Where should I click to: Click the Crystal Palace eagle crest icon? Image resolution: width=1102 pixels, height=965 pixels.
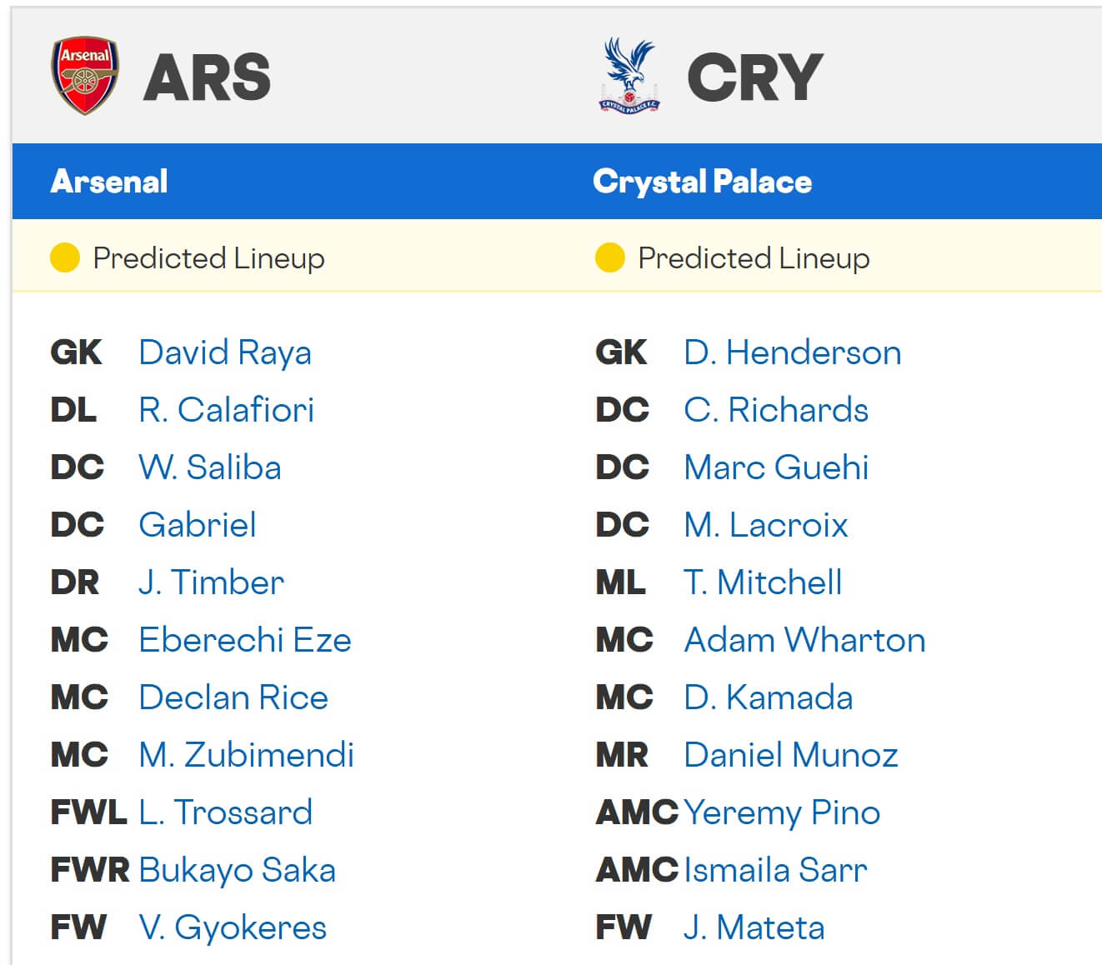(x=629, y=75)
